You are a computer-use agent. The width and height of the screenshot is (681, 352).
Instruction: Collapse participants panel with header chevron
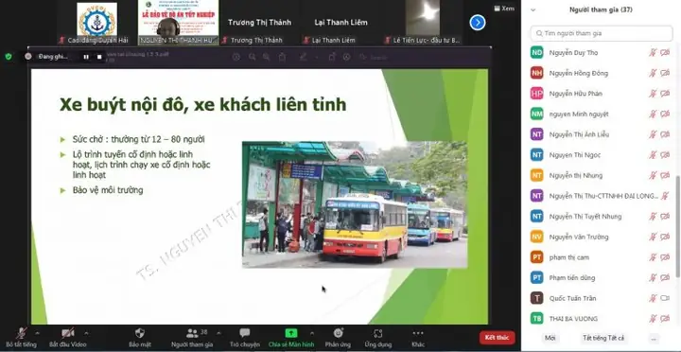533,9
